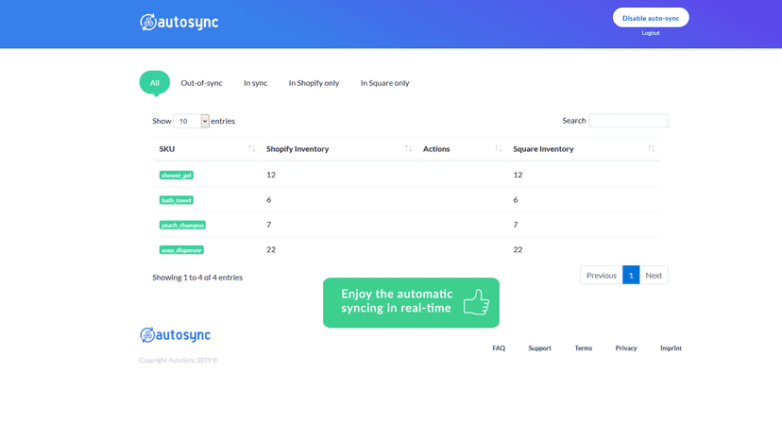Switch to In Square only tab
The image size is (782, 440).
384,83
